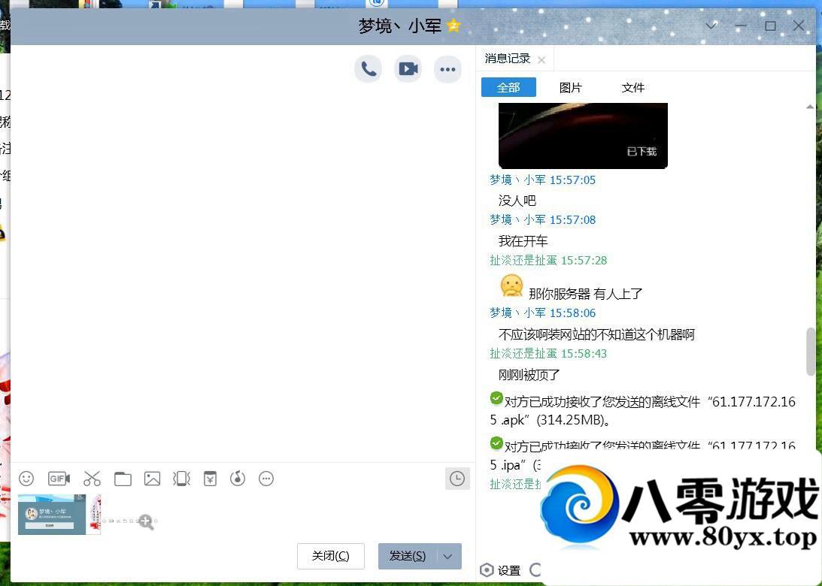822x586 pixels.
Task: Open the GIF panel
Action: coord(59,479)
